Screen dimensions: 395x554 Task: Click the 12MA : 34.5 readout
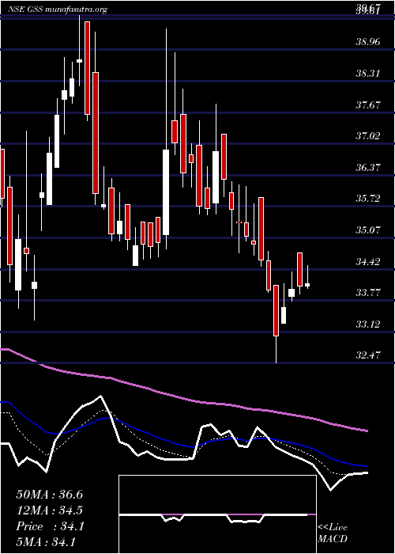[49, 510]
